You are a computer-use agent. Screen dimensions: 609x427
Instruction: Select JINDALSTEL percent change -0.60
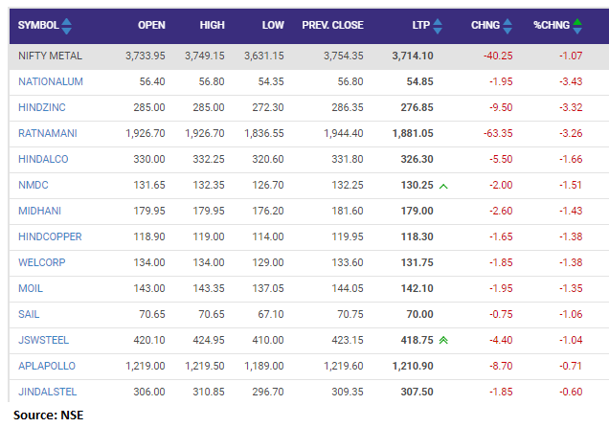click(571, 392)
